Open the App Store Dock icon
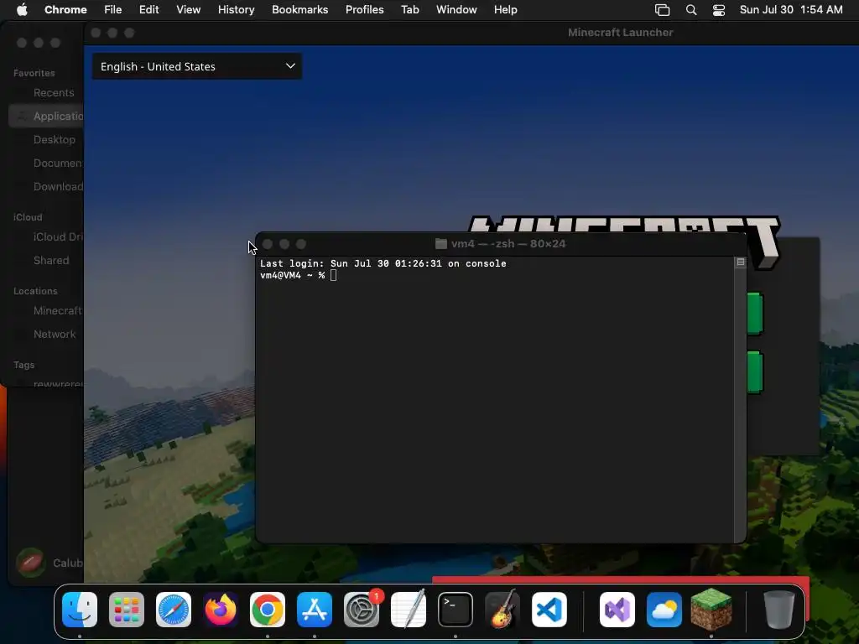The width and height of the screenshot is (859, 644). (x=315, y=610)
